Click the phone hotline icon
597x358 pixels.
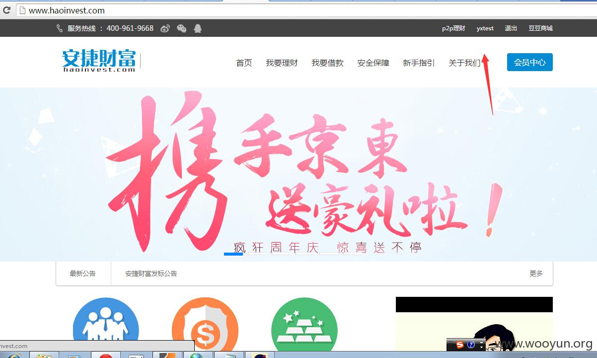point(60,28)
